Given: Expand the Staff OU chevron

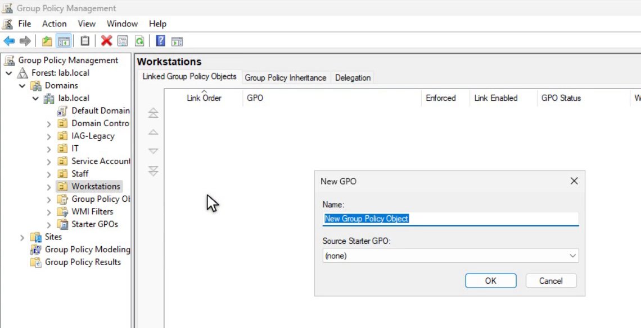Looking at the screenshot, I should [49, 174].
